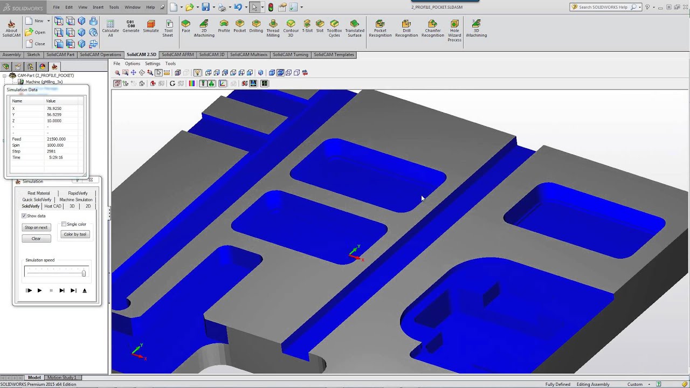Click the Time value 5:29:16
Image resolution: width=690 pixels, height=388 pixels.
point(56,157)
